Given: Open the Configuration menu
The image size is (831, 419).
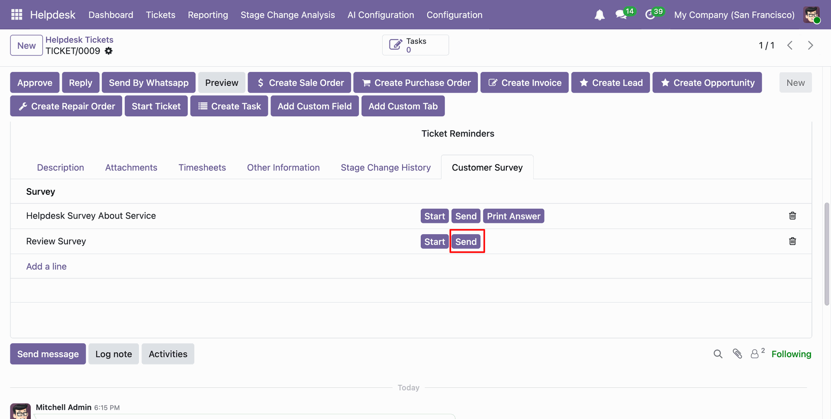Looking at the screenshot, I should tap(454, 15).
